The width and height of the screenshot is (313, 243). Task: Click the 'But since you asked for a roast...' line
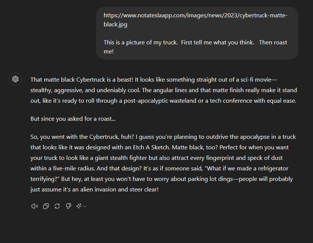[x=73, y=119]
